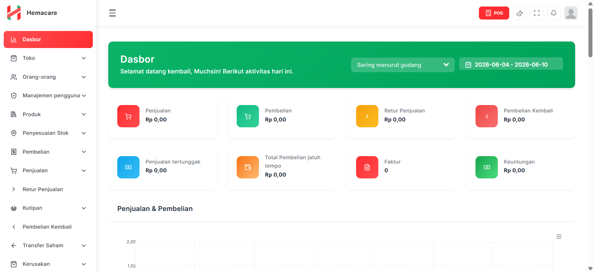Click the Penjualan tertunggak card label

pyautogui.click(x=173, y=162)
